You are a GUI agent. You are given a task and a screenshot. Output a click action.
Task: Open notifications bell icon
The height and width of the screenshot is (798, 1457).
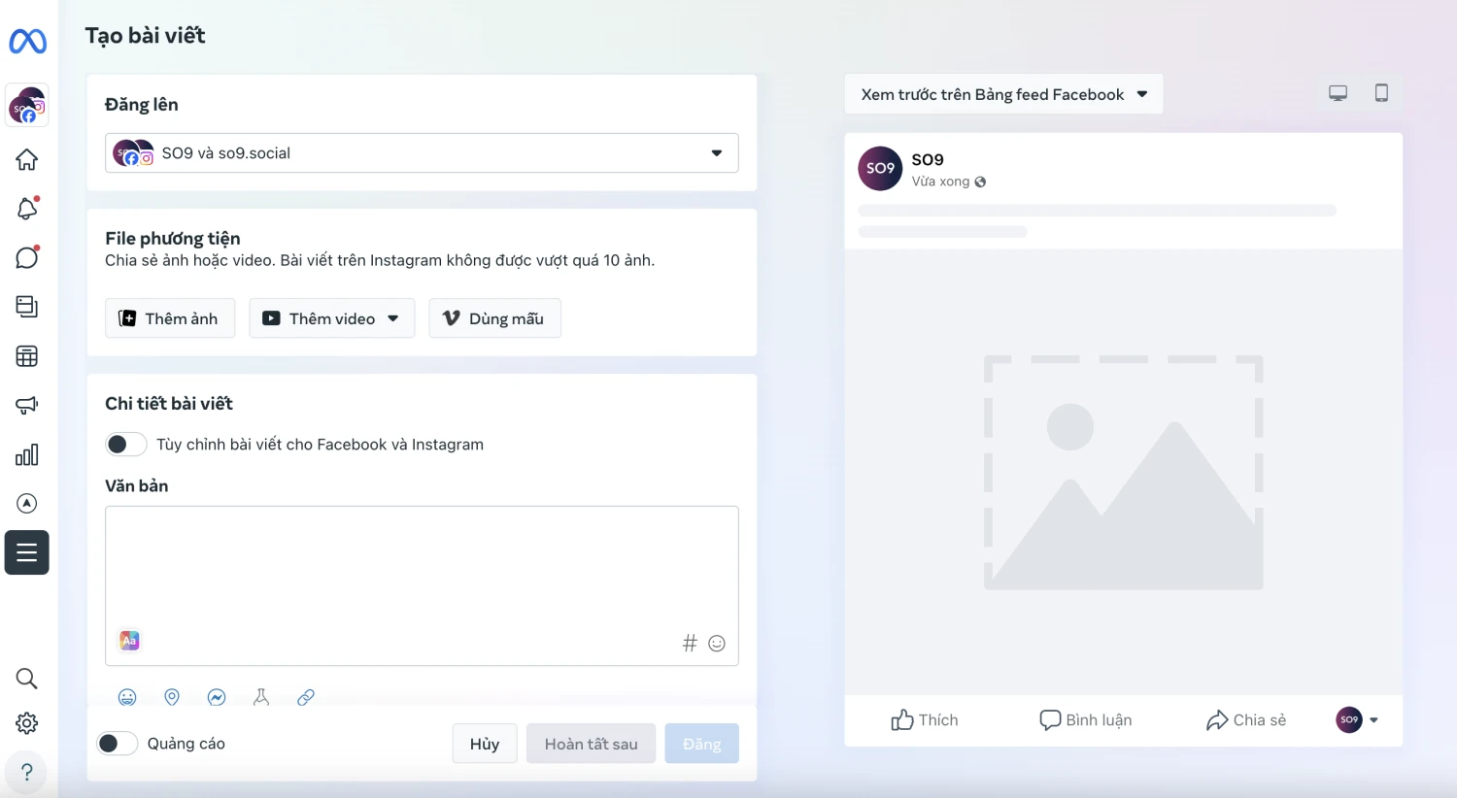point(27,208)
